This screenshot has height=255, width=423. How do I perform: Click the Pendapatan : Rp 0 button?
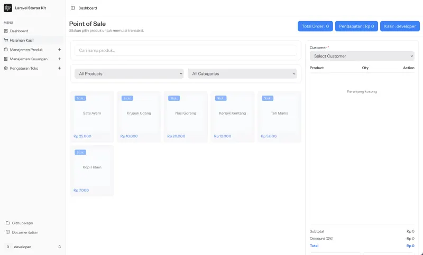(x=356, y=26)
